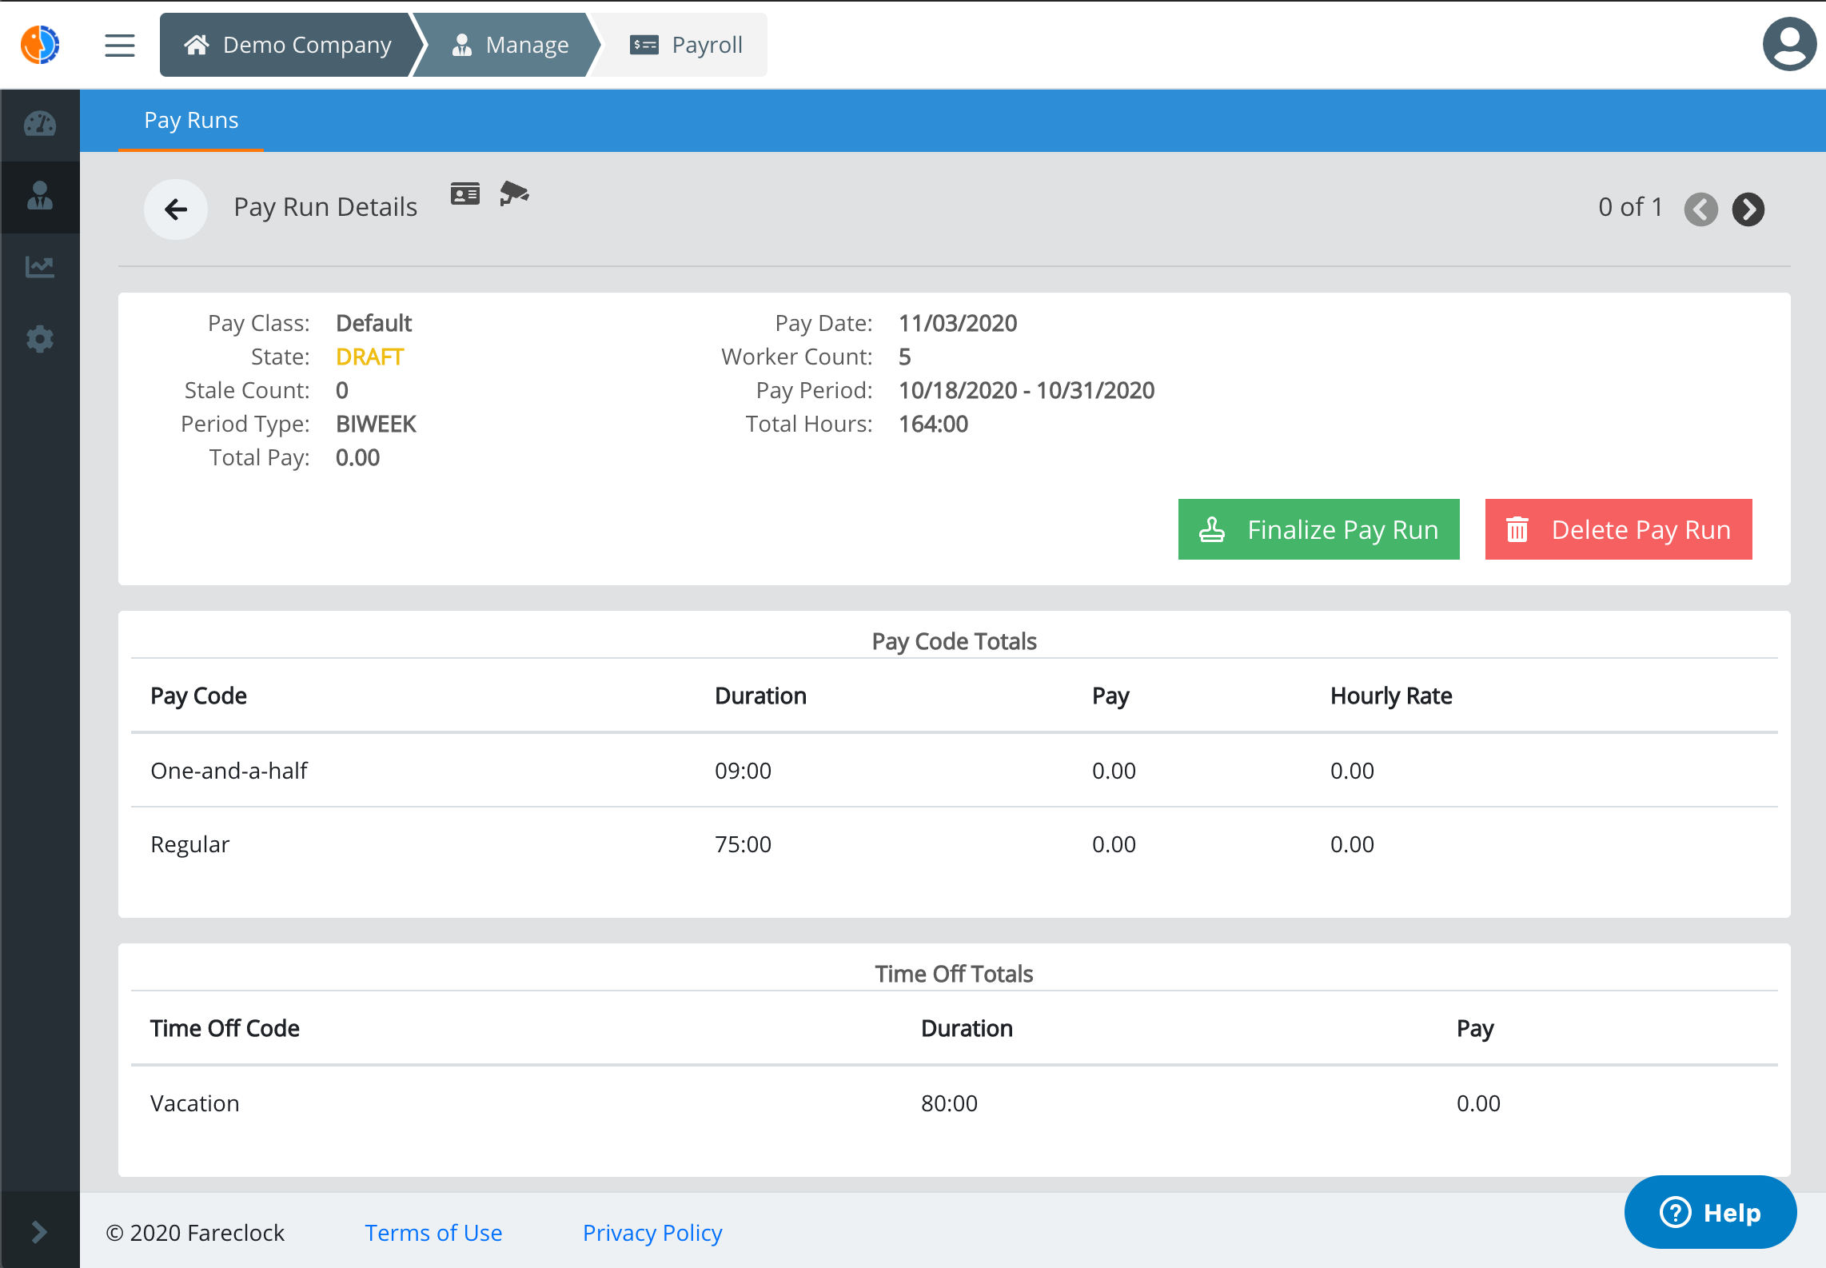
Task: Click the Worker Count value 5
Action: pyautogui.click(x=904, y=357)
